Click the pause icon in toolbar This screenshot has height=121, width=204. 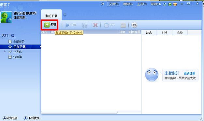pyautogui.click(x=85, y=25)
